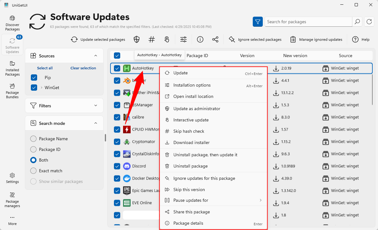The width and height of the screenshot is (378, 230).
Task: Click the package details info icon in toolbar
Action: point(200,40)
